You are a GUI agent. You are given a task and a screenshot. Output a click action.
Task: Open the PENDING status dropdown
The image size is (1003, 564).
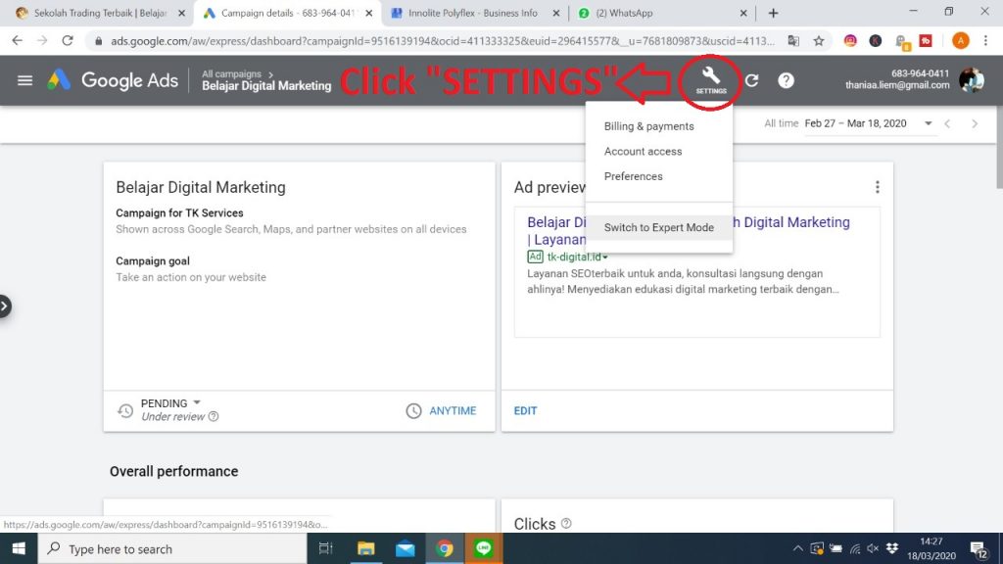click(196, 402)
